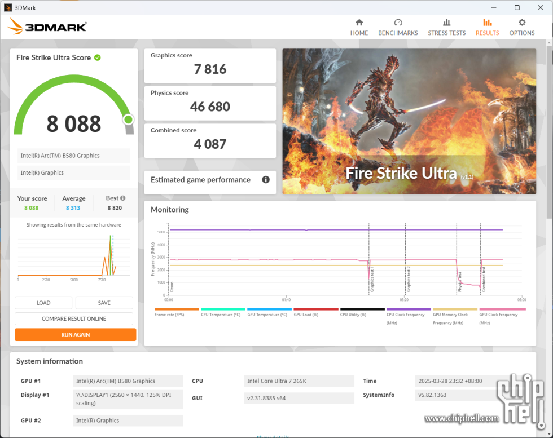Click the green validation checkmark icon
Image resolution: width=553 pixels, height=438 pixels.
point(97,57)
